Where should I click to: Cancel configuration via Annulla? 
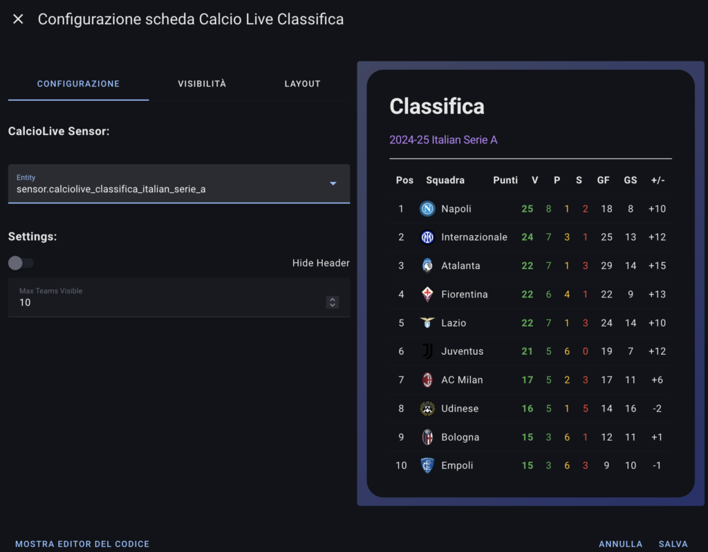[x=620, y=544]
